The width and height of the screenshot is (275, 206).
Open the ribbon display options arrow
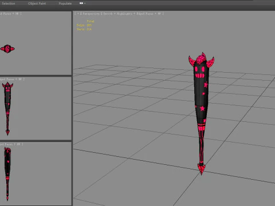[x=85, y=3]
